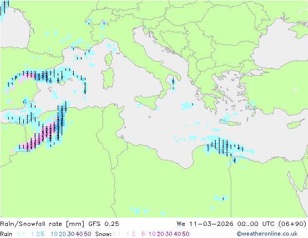
Task: Click the island of Sicily on the map
Action: (148, 102)
